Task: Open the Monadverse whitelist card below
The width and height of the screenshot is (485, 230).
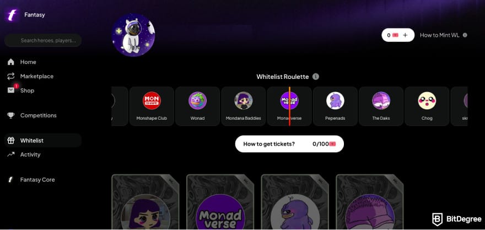Action: 220,202
